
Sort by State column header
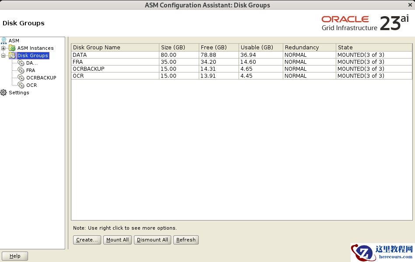point(374,47)
